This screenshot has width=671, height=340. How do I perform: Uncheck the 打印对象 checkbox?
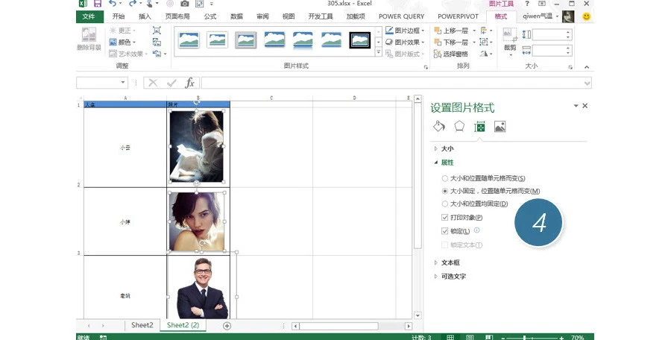point(444,218)
